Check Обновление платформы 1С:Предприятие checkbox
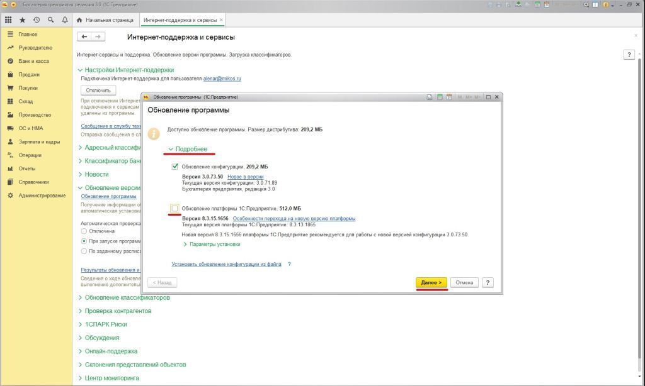The image size is (645, 386). point(175,208)
